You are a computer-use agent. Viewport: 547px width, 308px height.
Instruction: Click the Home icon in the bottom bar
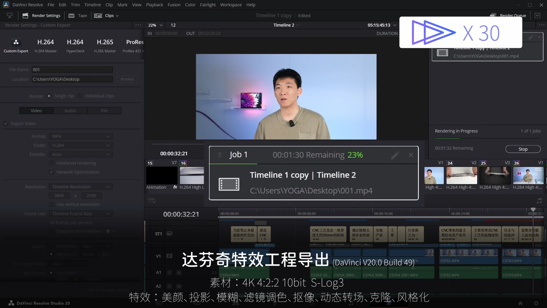pos(520,303)
